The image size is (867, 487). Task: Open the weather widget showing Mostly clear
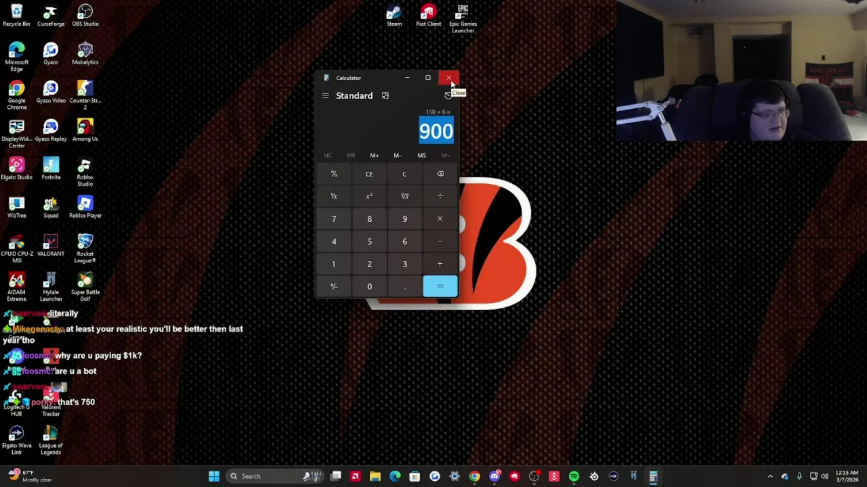point(30,476)
